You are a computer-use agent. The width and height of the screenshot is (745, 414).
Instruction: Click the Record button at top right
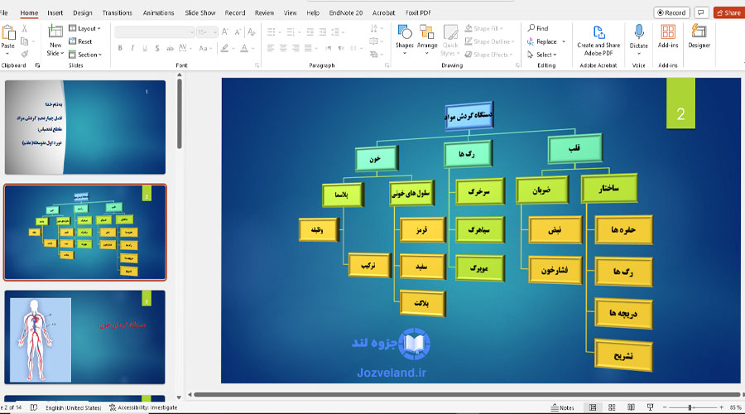(x=671, y=12)
